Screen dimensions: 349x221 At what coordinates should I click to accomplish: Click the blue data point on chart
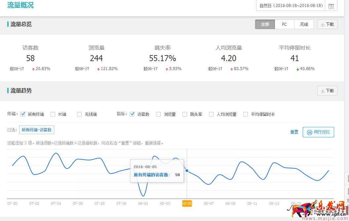pos(187,171)
